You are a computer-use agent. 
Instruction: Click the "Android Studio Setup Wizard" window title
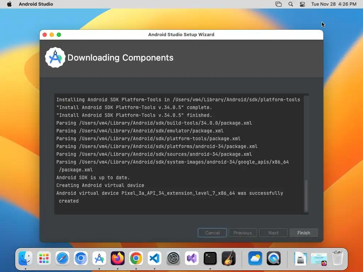click(181, 34)
